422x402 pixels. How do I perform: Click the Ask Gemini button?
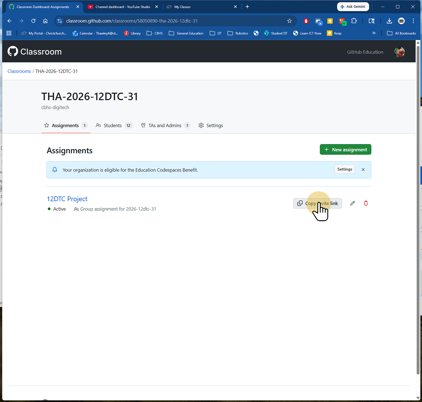pyautogui.click(x=353, y=6)
